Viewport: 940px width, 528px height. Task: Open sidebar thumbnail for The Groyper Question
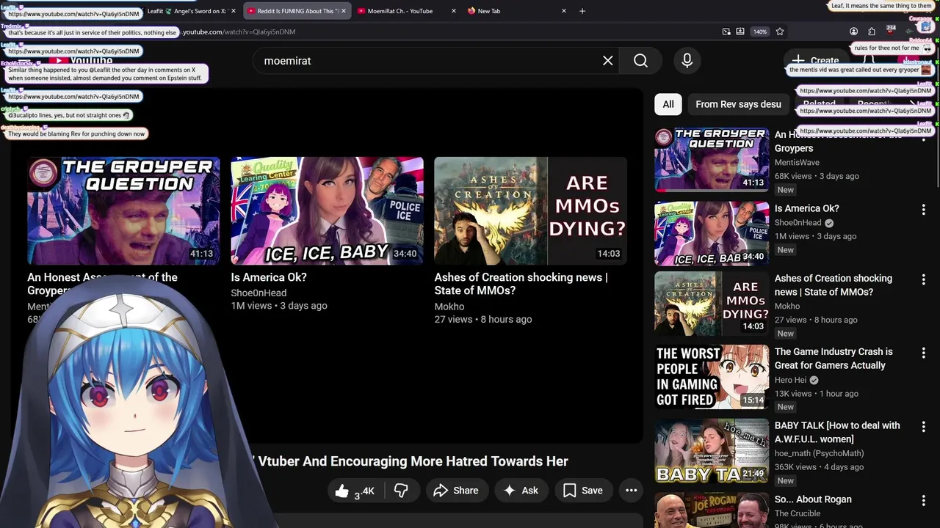click(x=712, y=159)
